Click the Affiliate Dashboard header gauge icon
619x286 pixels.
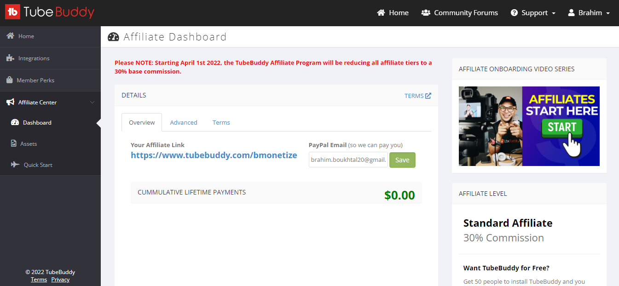click(x=113, y=37)
